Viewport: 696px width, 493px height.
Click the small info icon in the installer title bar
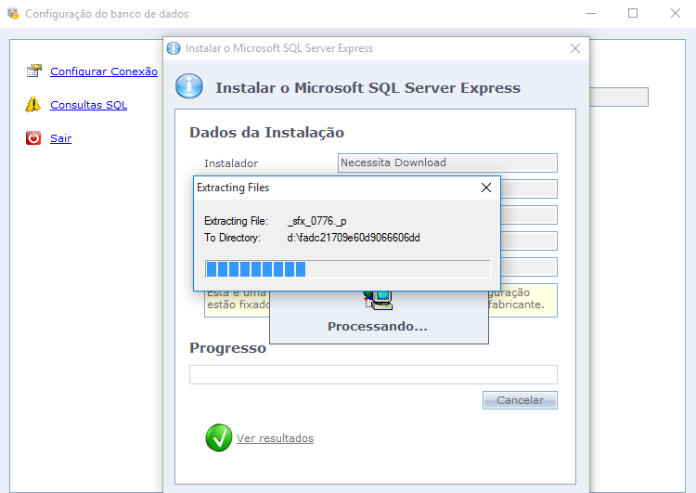[174, 48]
